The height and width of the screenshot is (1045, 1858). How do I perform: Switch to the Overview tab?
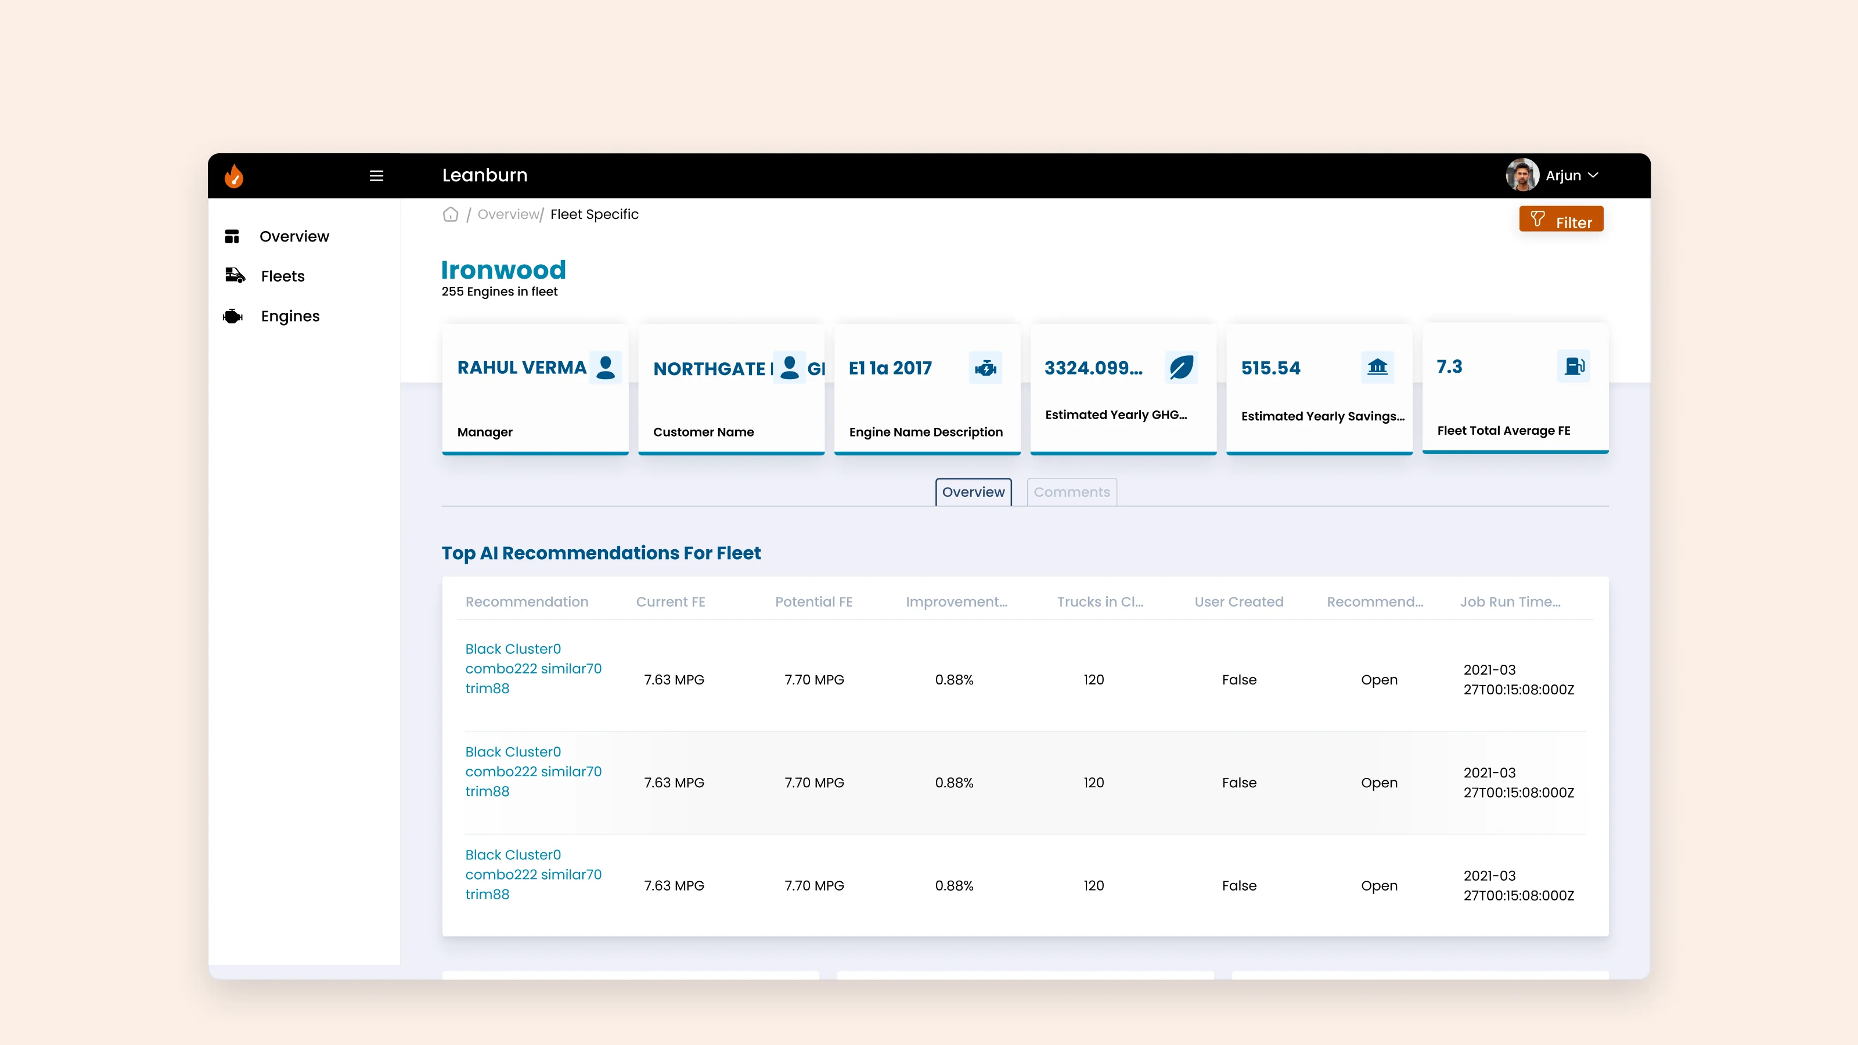tap(973, 492)
